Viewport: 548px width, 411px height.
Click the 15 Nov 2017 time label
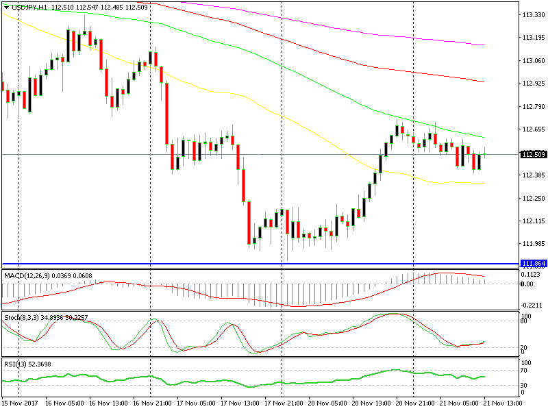point(20,403)
